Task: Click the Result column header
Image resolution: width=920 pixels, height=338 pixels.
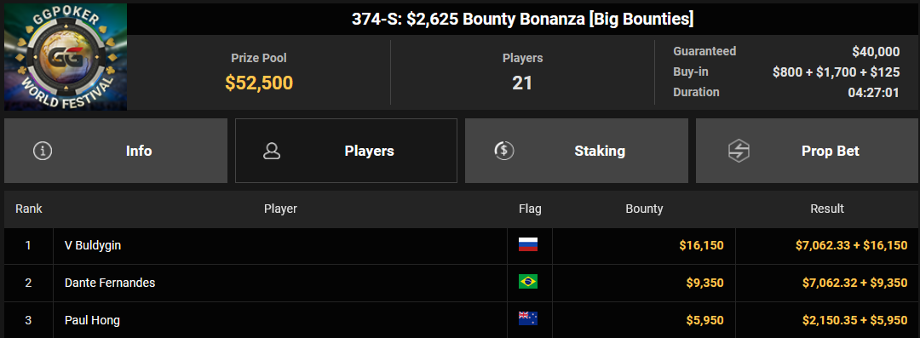Action: point(826,209)
